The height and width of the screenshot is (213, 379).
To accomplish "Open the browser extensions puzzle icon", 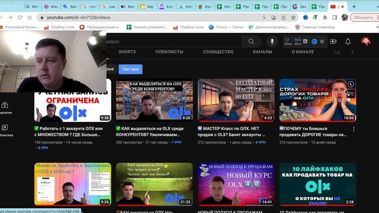I will 325,17.
